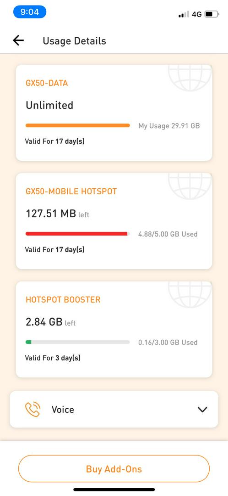The image size is (228, 496).
Task: Click the orange GX50-DATA usage bar
Action: 77,125
